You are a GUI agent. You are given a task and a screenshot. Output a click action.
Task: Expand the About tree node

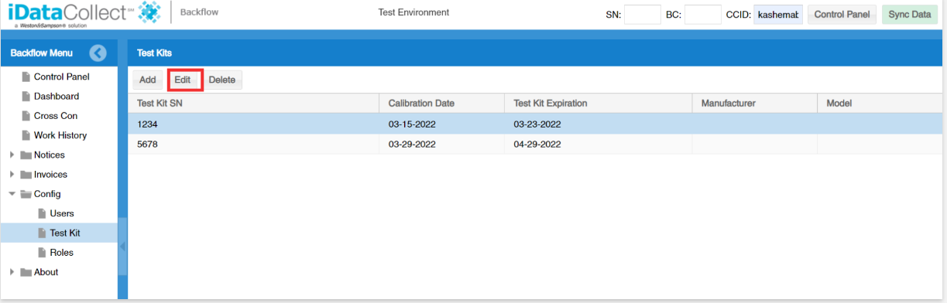(12, 272)
